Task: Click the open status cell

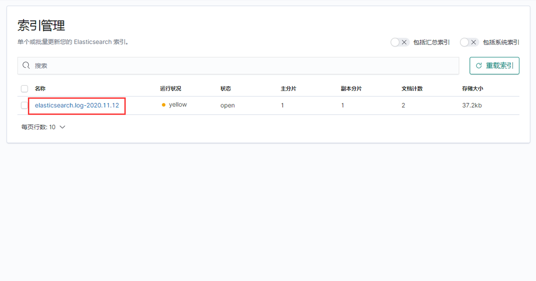Action: click(227, 106)
